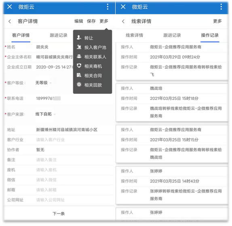
Task: Click 更多 on 线索详情 page
Action: pos(217,21)
